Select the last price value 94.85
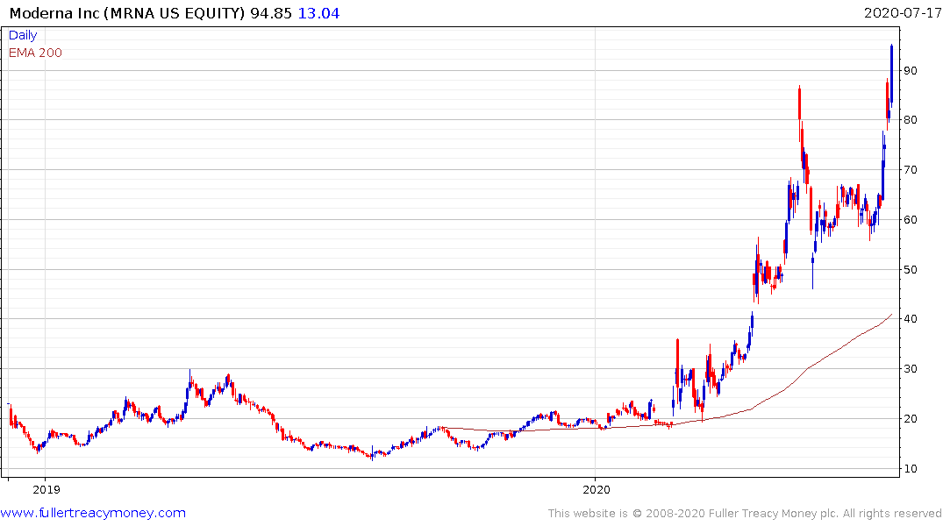943x526 pixels. (271, 13)
